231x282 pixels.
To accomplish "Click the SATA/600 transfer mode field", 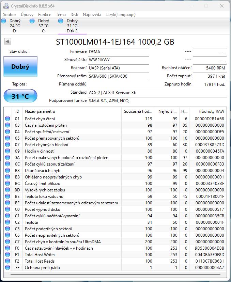I will (118, 76).
